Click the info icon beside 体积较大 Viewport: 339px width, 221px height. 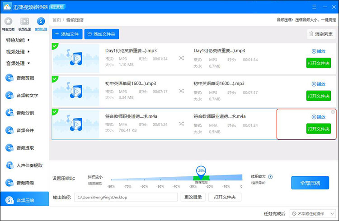pos(271,177)
